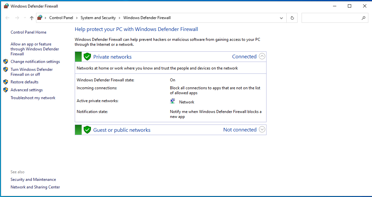The height and width of the screenshot is (197, 372).
Task: Open Advanced settings link
Action: point(26,90)
